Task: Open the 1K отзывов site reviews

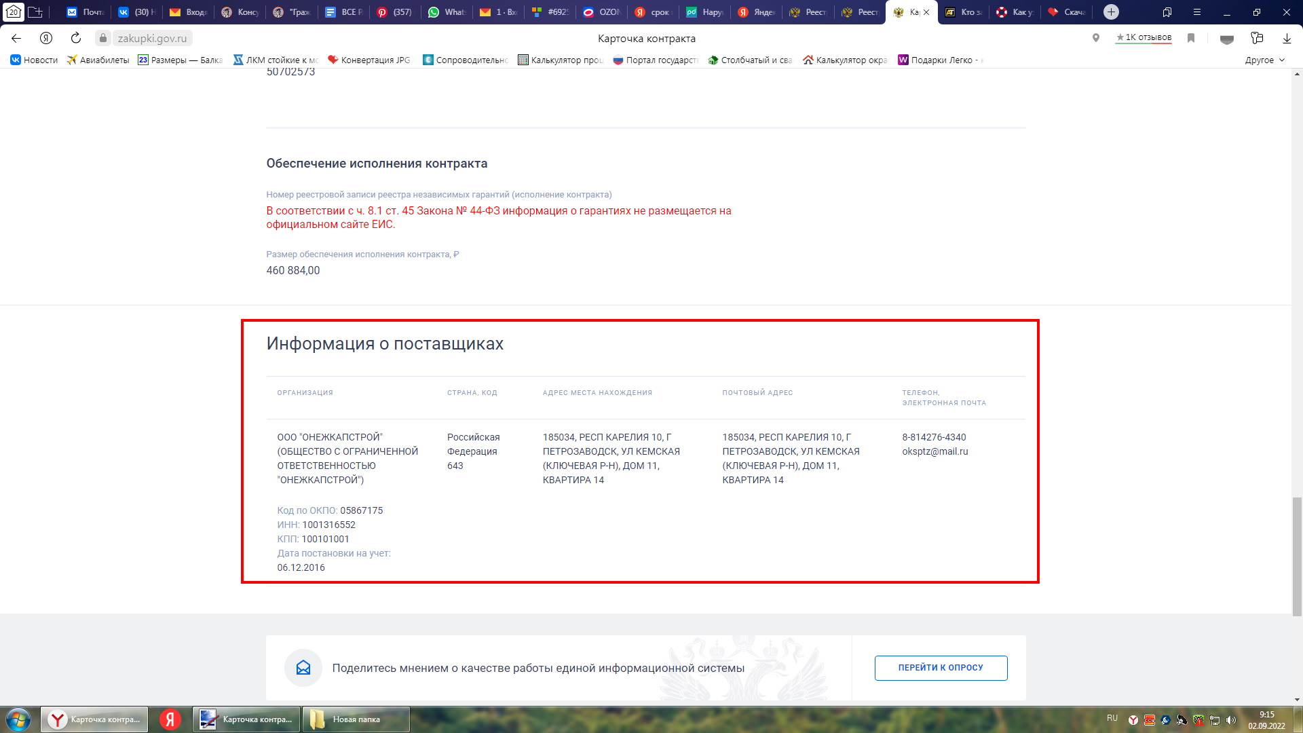Action: (1144, 37)
